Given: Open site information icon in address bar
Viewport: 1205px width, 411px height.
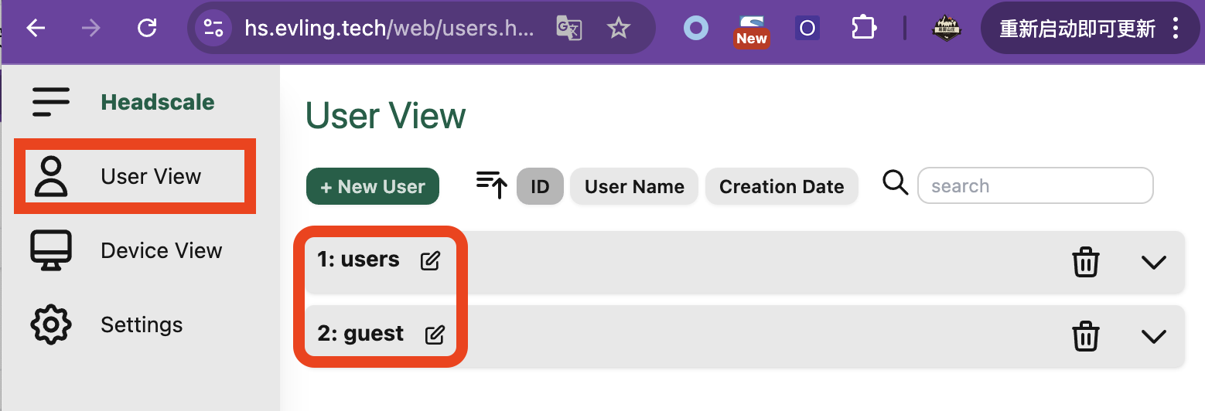Looking at the screenshot, I should tap(213, 29).
